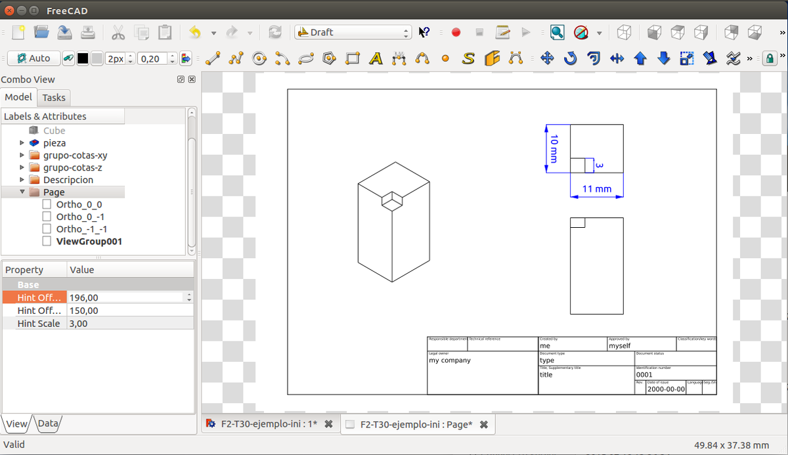Click the record macro button
The image size is (788, 455).
(x=456, y=32)
